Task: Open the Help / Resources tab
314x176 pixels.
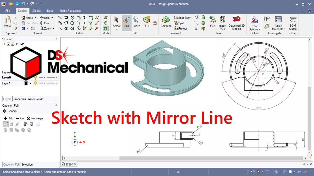Action: coord(70,11)
